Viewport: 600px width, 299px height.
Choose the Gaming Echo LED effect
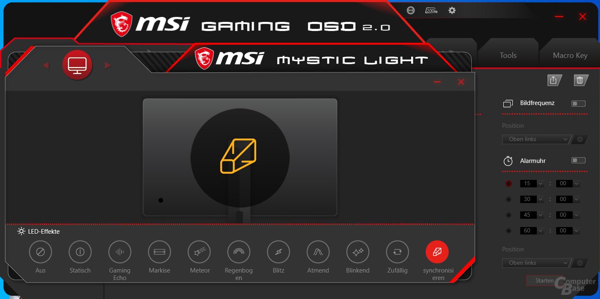click(x=120, y=251)
